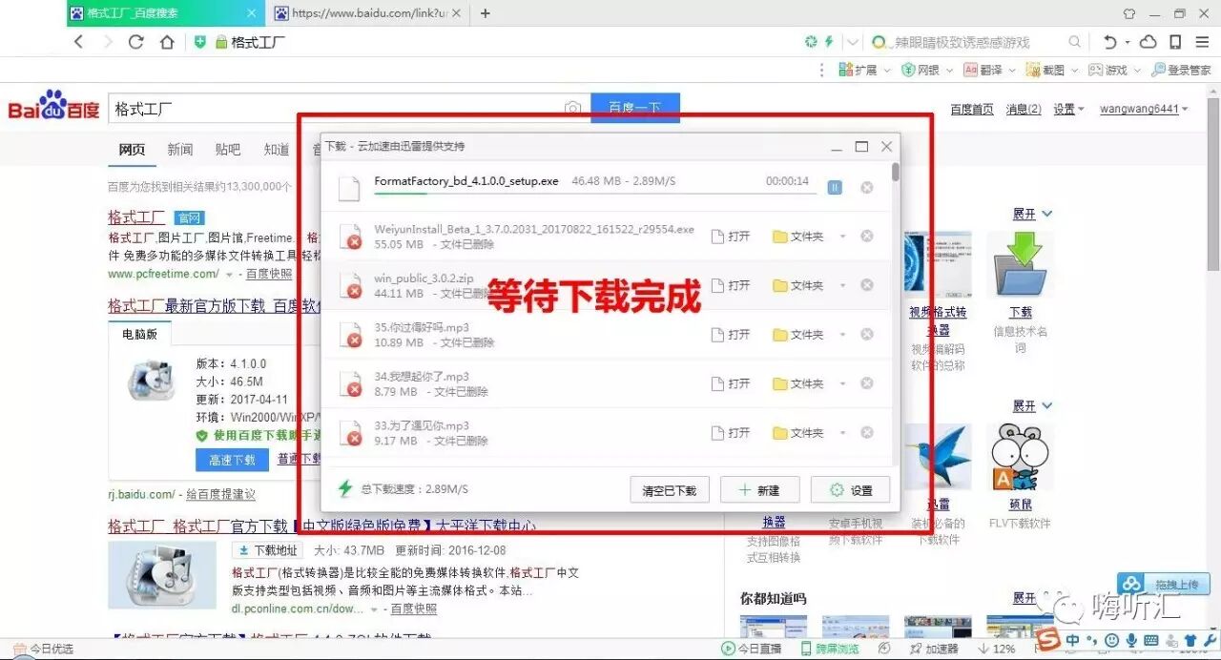Toggle Sogou Chinese/English 中 mode
This screenshot has height=660, width=1221.
[1073, 639]
